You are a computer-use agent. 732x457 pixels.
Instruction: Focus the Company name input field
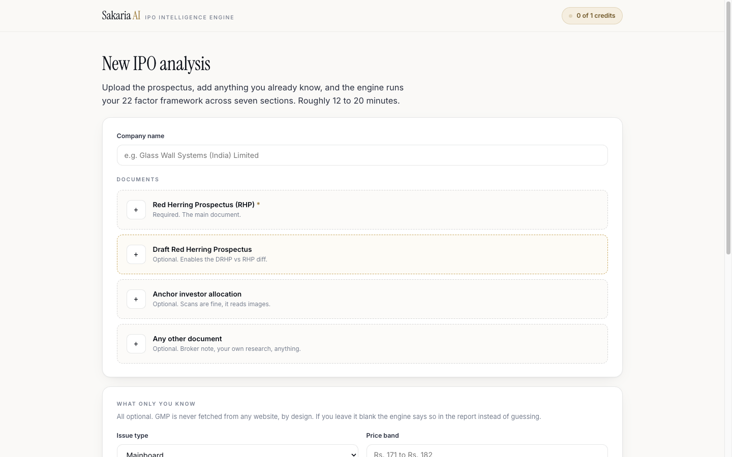362,155
